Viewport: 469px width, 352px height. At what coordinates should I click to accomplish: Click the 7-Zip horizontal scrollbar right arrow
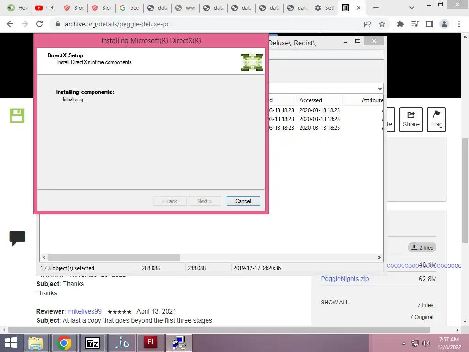coord(379,258)
